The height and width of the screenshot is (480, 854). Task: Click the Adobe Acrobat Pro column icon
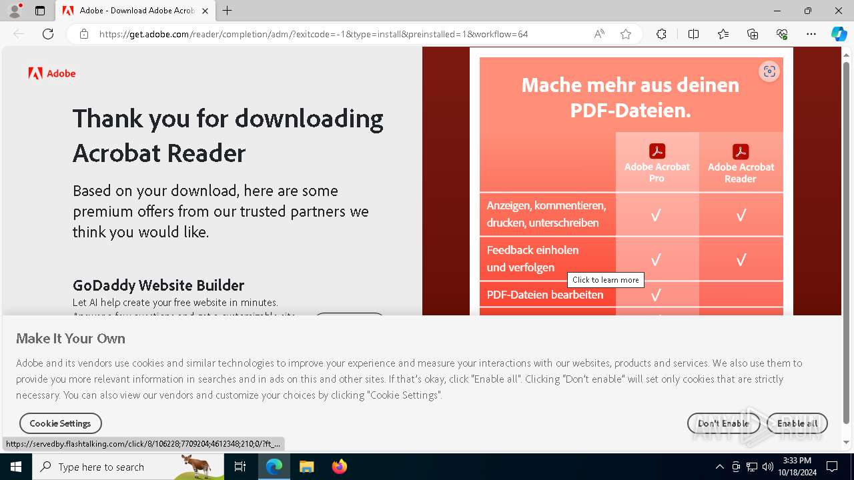[x=657, y=151]
